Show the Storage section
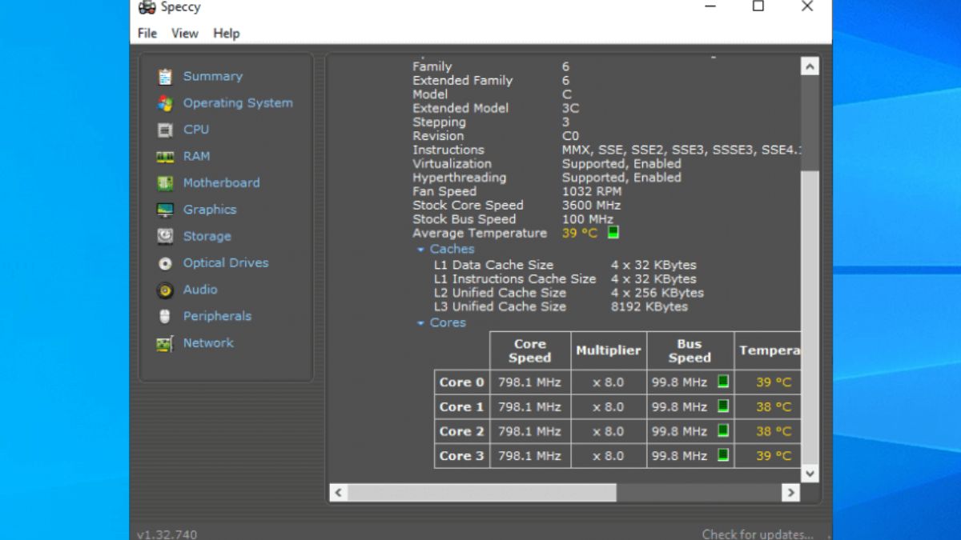Image resolution: width=961 pixels, height=540 pixels. pos(207,236)
